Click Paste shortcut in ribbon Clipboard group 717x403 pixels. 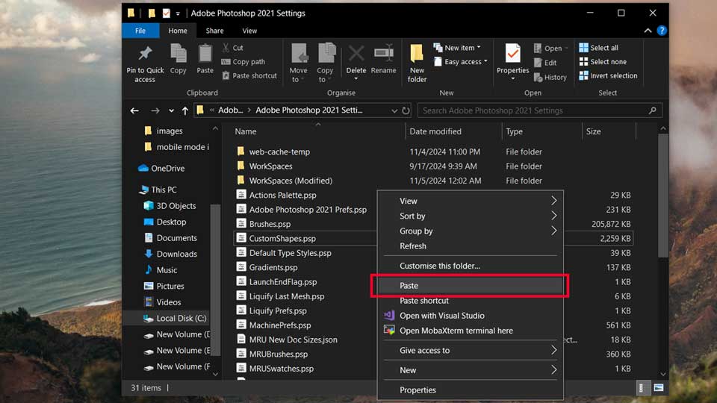pos(249,76)
